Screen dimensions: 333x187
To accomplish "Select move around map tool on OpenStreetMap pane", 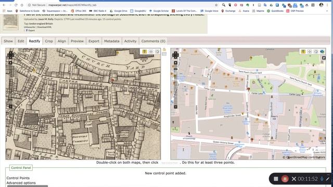I will click(x=316, y=52).
